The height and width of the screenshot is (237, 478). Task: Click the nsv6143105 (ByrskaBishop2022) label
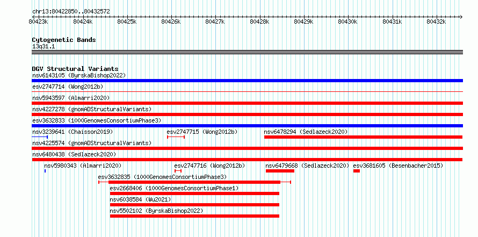coord(79,75)
